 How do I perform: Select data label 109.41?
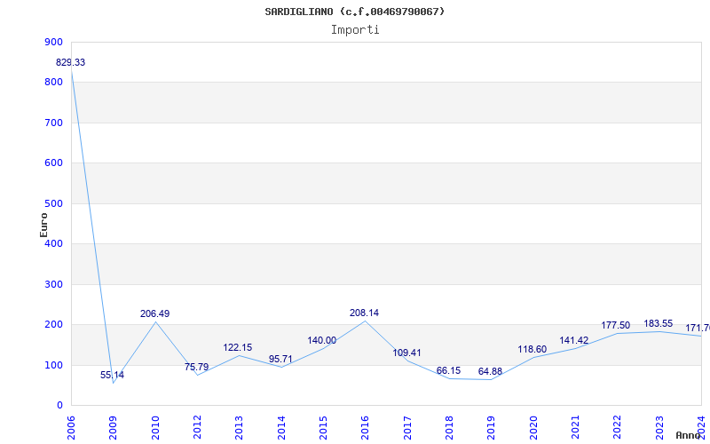(x=406, y=353)
